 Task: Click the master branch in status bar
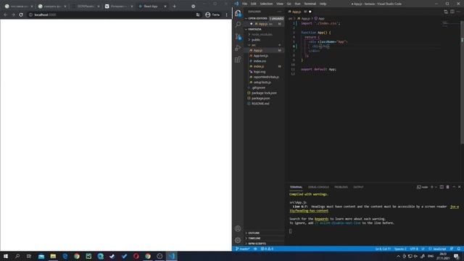243,249
